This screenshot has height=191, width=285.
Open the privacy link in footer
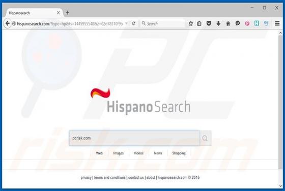pos(86,178)
